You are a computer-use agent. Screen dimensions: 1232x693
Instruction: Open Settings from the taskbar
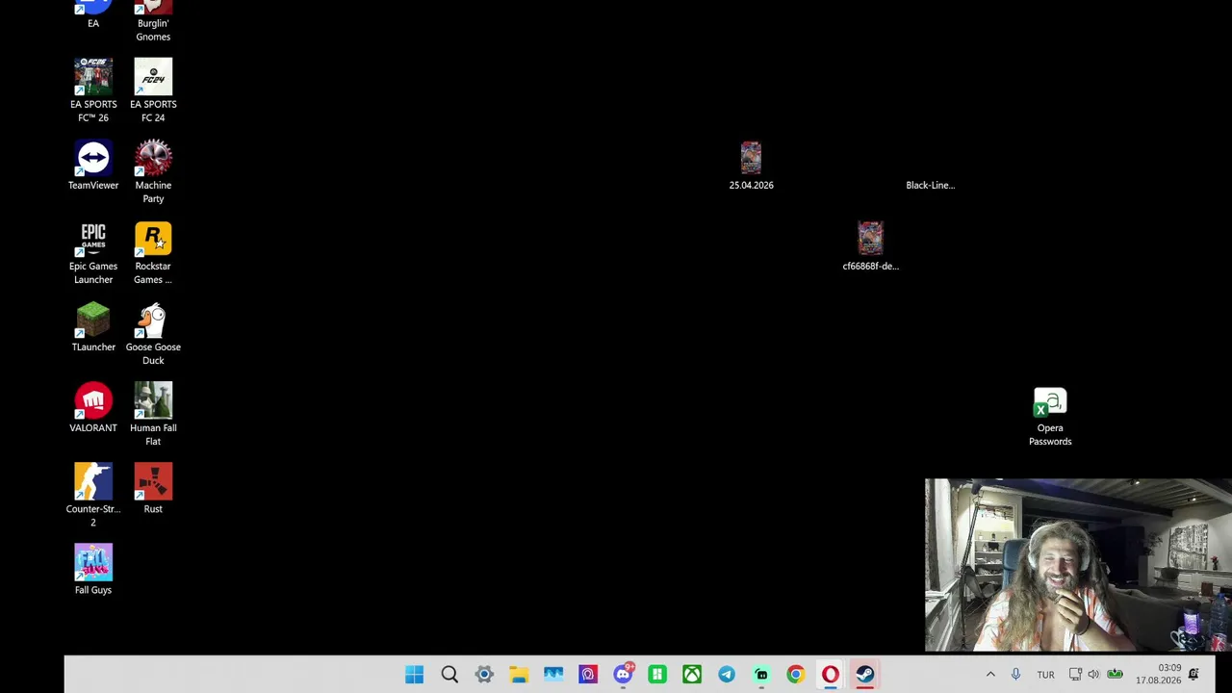[484, 675]
